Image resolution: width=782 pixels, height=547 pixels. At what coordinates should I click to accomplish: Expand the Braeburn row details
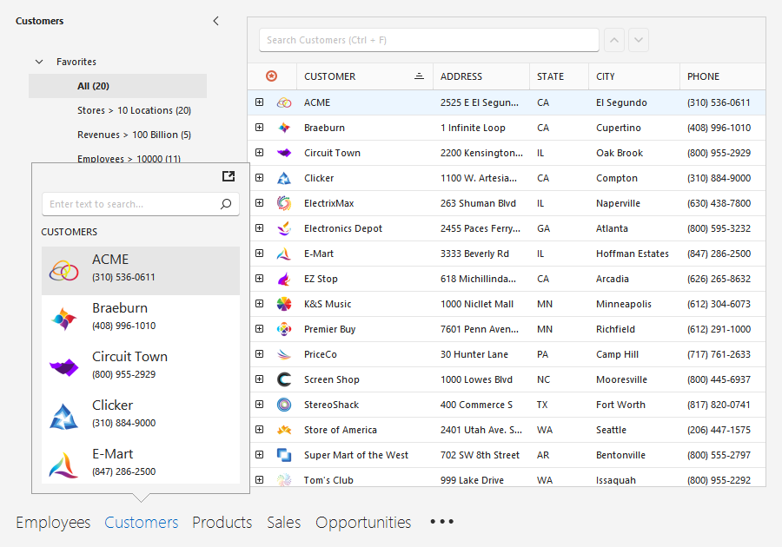tap(259, 127)
